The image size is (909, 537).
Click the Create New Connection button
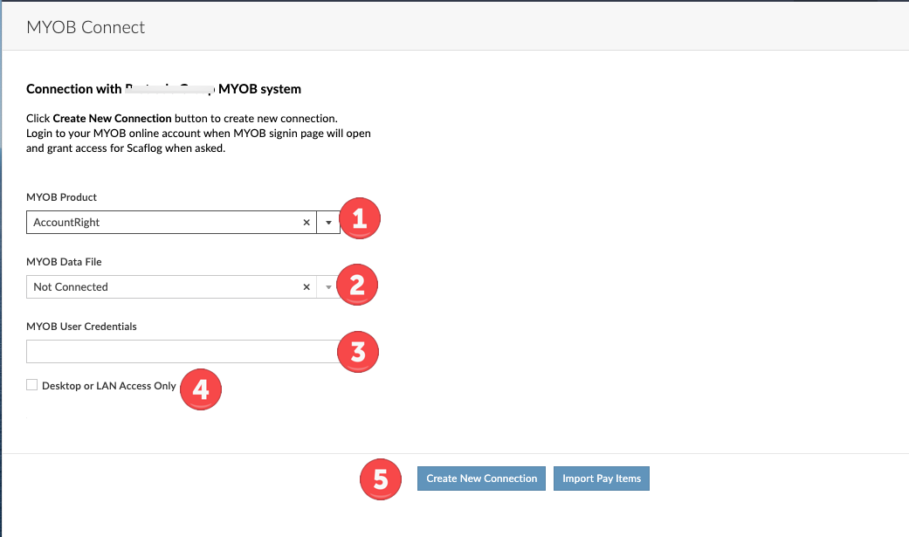click(481, 478)
